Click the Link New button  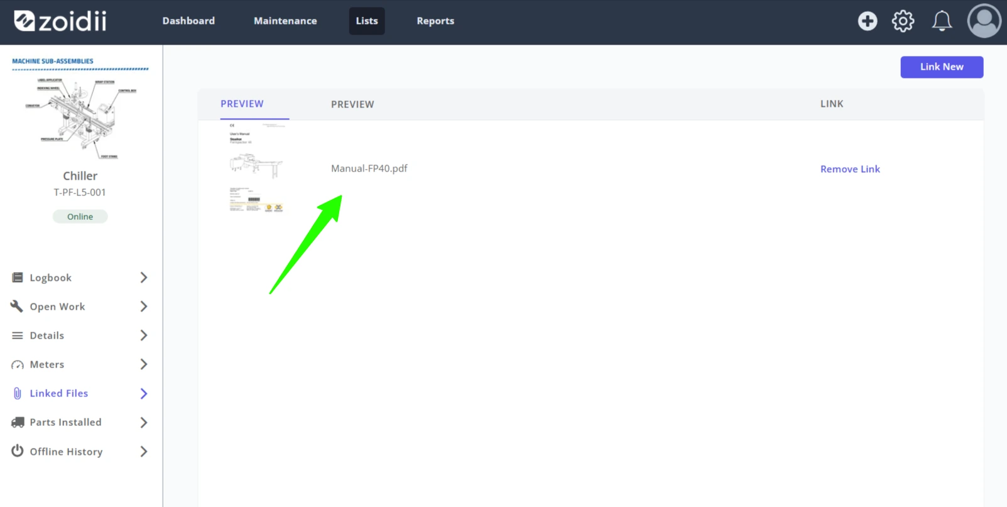[942, 67]
